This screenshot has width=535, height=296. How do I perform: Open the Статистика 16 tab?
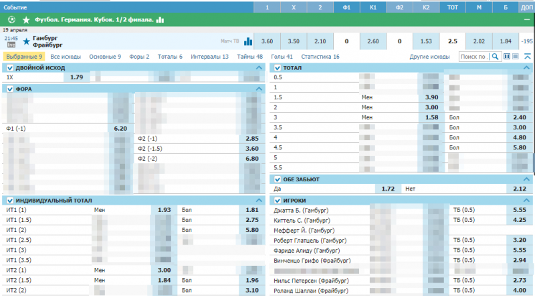(x=320, y=57)
